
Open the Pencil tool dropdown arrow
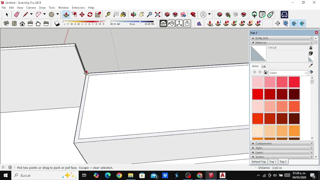pyautogui.click(x=31, y=14)
